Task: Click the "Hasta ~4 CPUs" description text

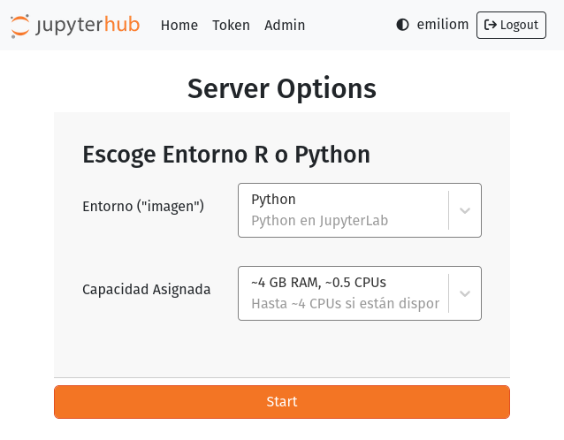Action: (x=345, y=304)
